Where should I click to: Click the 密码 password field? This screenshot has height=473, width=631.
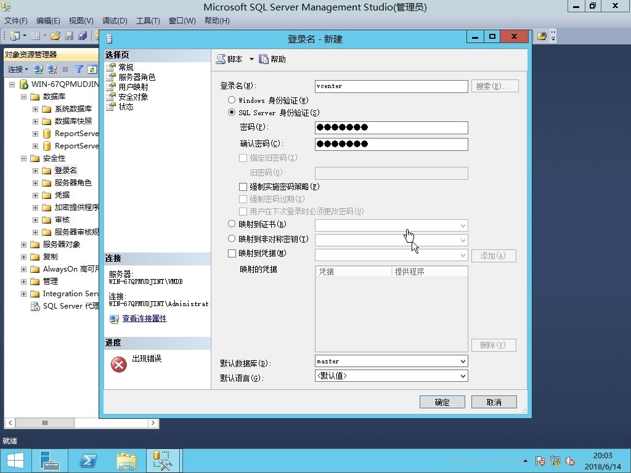391,127
